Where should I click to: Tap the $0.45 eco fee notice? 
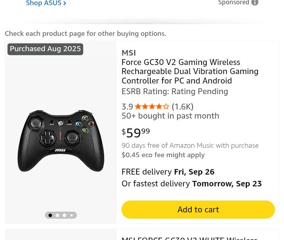coord(163,155)
